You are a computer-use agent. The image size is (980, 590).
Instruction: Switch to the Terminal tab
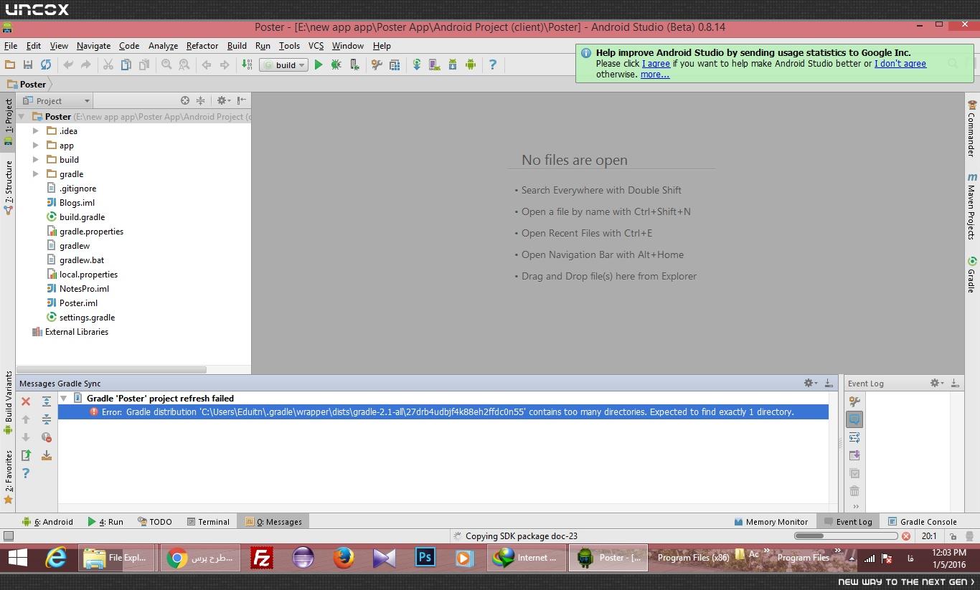click(208, 522)
